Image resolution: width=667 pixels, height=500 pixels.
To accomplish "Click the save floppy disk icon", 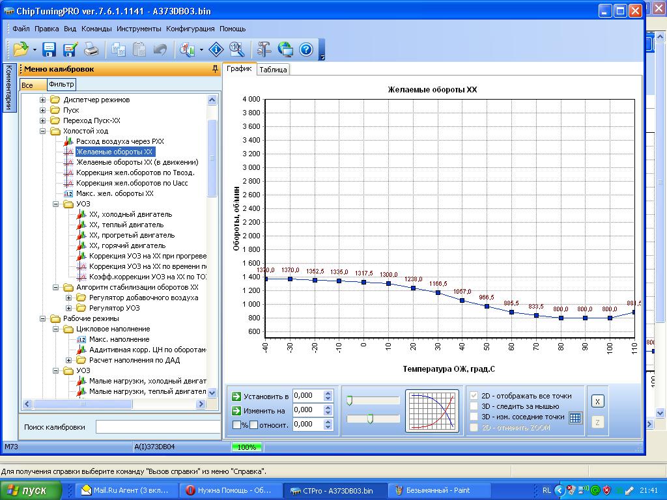I will click(50, 49).
